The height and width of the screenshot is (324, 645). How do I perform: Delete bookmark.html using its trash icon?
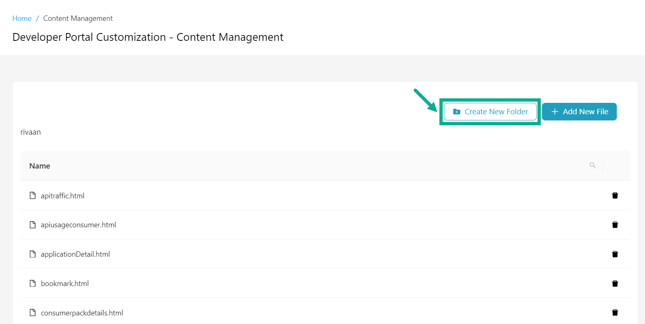(x=615, y=283)
